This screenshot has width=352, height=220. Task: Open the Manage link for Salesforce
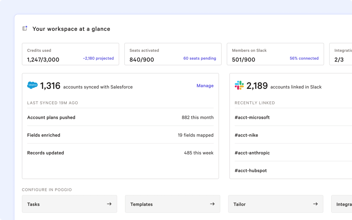point(205,86)
